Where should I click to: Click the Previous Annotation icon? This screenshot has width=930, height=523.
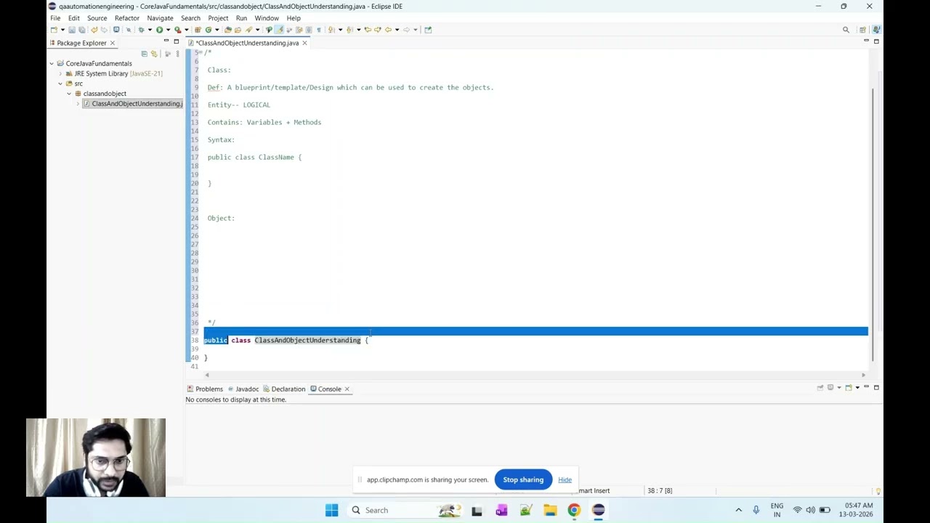coord(349,30)
